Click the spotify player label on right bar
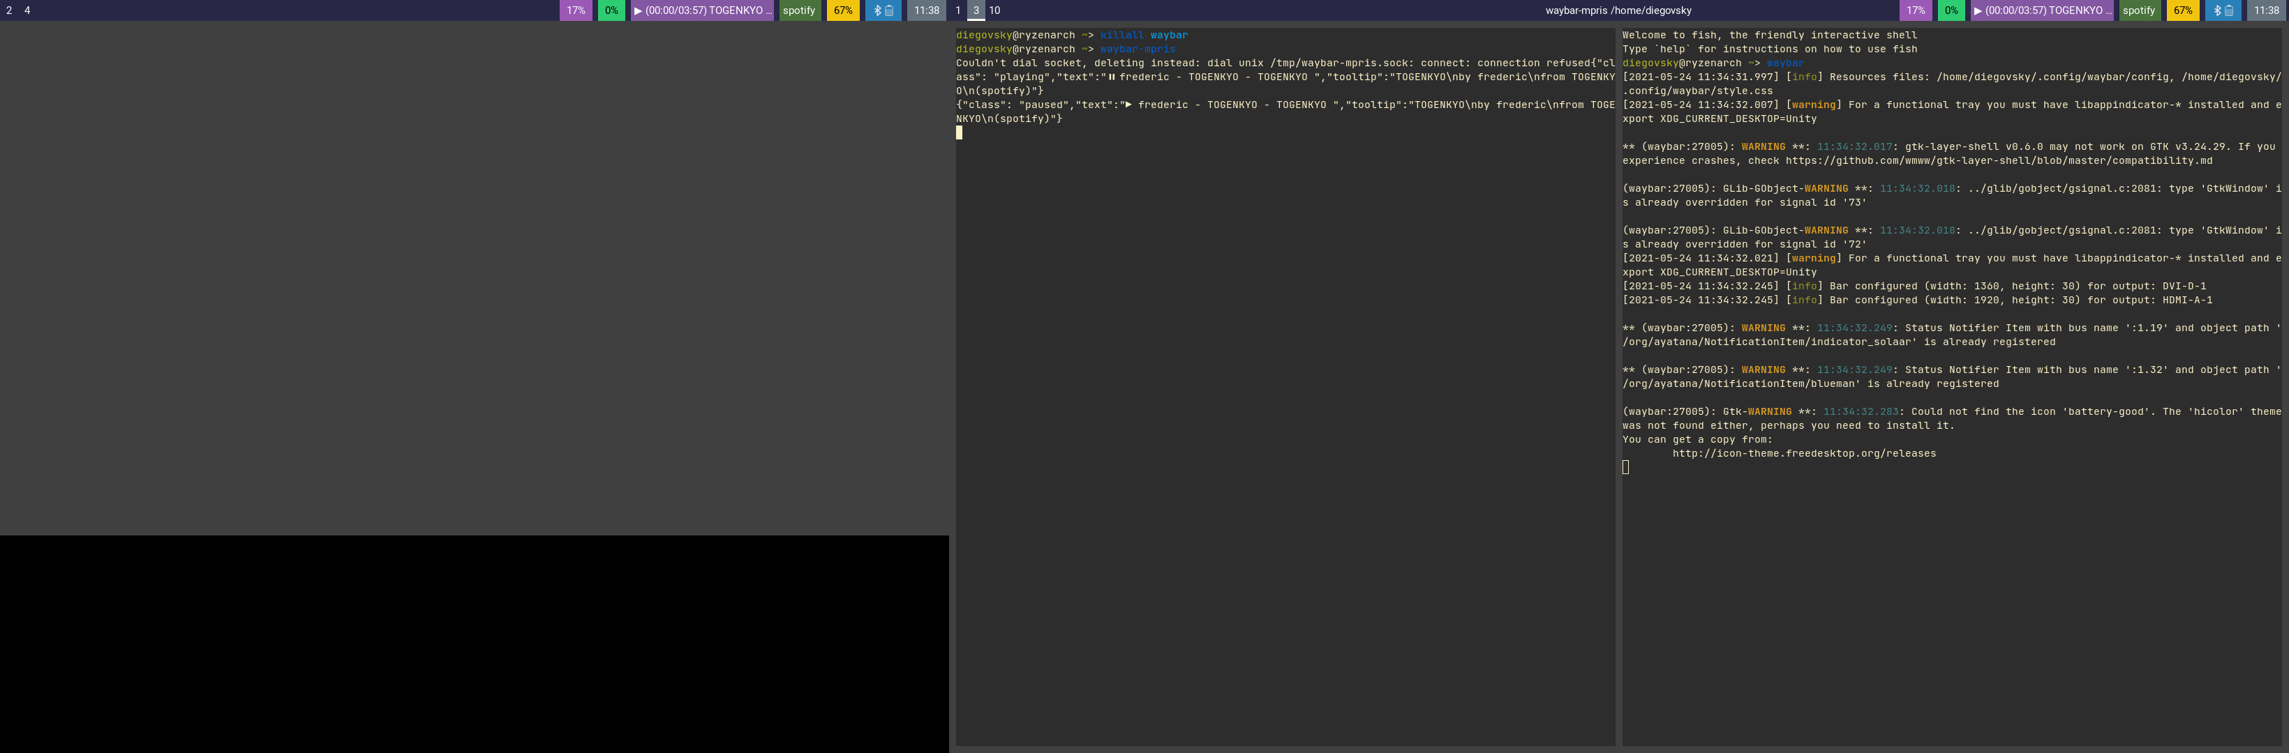 coord(2139,10)
